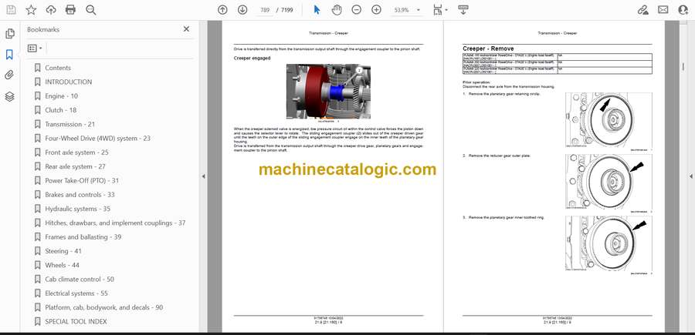Go to Power Take-Off (PTO) - 31

[x=82, y=181]
